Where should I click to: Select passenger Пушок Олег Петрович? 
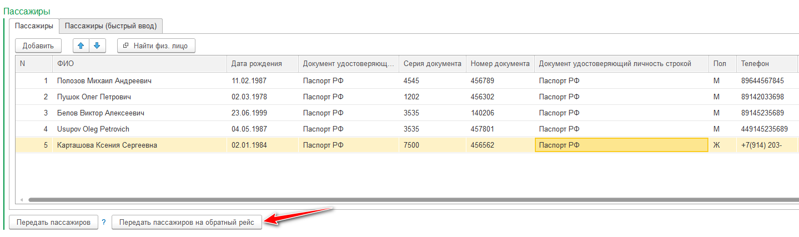click(94, 97)
